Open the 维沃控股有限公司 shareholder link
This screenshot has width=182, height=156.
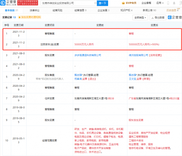pos(138,55)
